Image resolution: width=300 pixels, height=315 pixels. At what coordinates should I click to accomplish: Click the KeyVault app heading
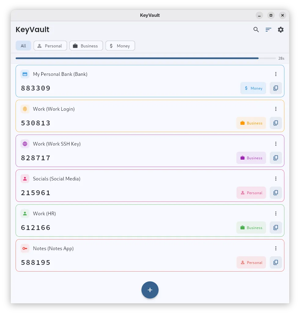[32, 30]
